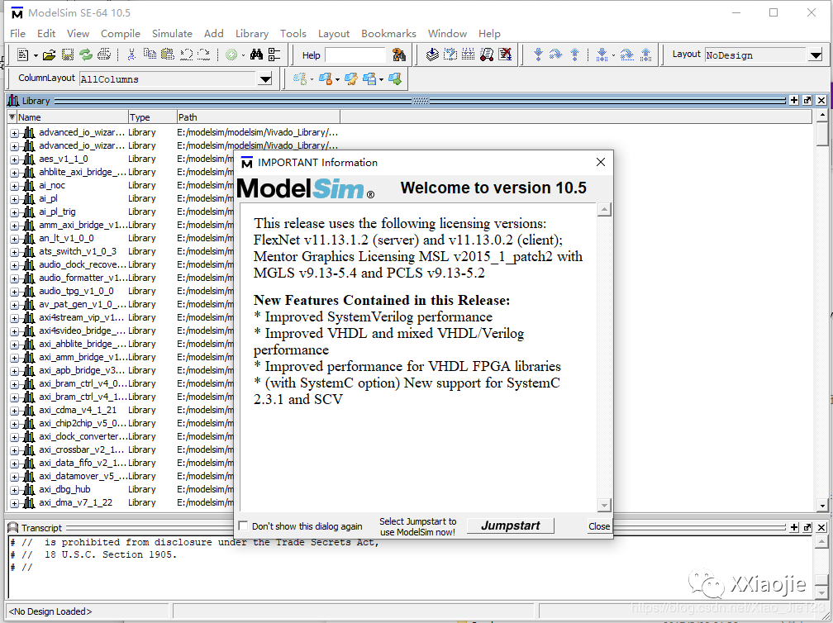Image resolution: width=833 pixels, height=623 pixels.
Task: Click the Find binoculars icon
Action: pyautogui.click(x=256, y=55)
